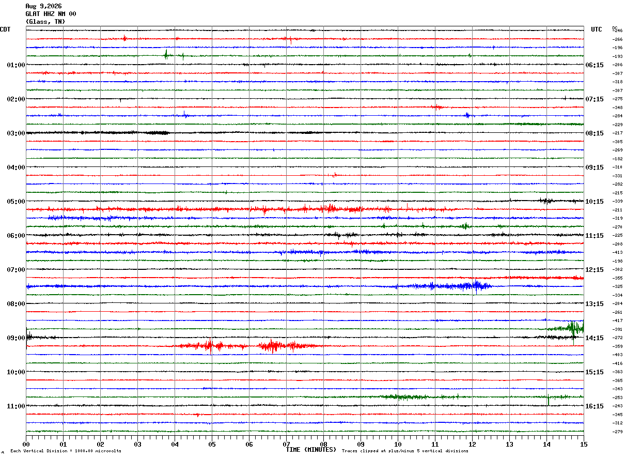Click minute tick label 09 on axis
This screenshot has height=458, width=625.
click(x=361, y=444)
